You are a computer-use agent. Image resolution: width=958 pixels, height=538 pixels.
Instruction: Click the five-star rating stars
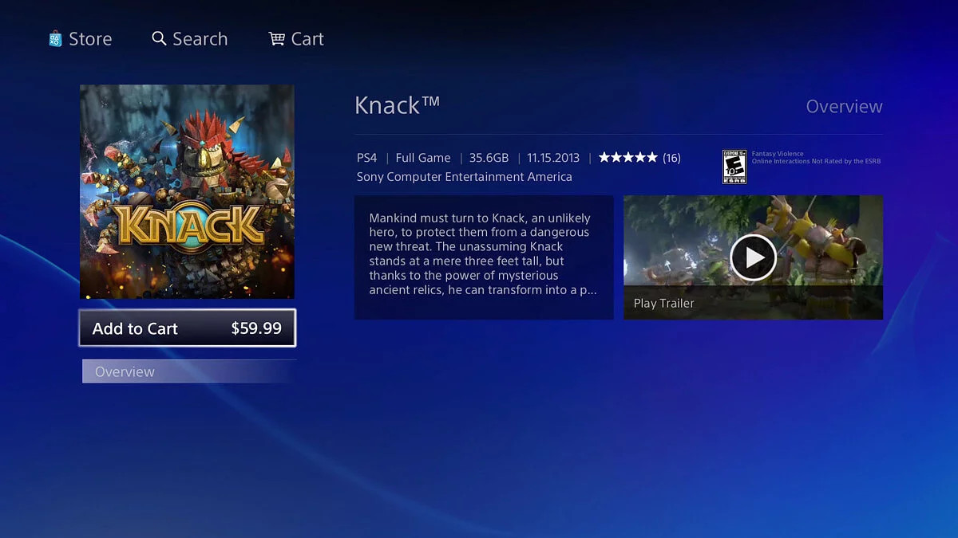tap(627, 158)
